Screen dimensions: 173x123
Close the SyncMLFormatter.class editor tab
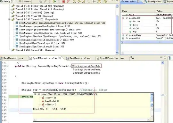(x=60, y=58)
